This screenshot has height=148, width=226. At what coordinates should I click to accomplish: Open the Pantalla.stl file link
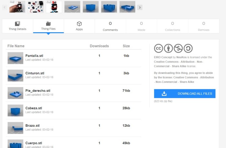35,56
